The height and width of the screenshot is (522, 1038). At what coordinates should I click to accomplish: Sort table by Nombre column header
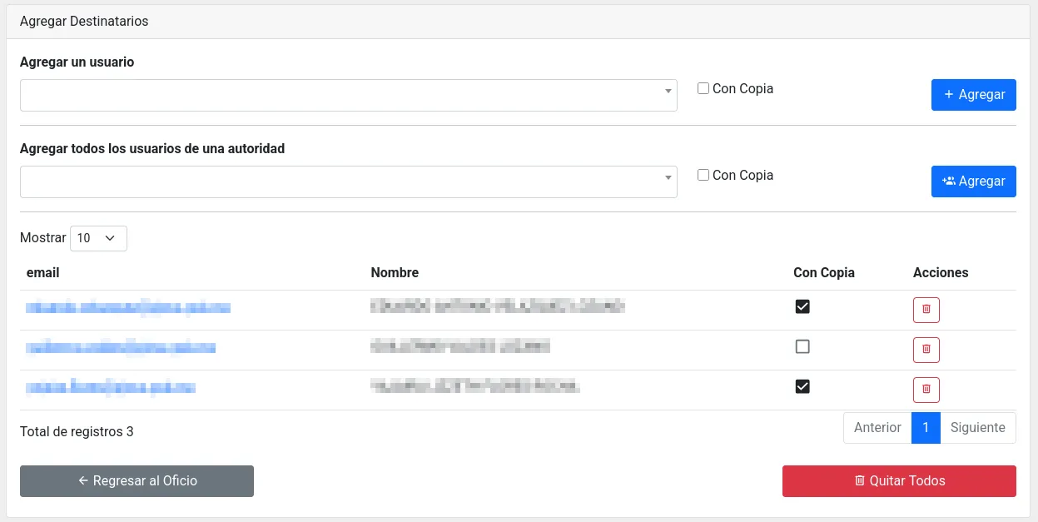pos(395,273)
